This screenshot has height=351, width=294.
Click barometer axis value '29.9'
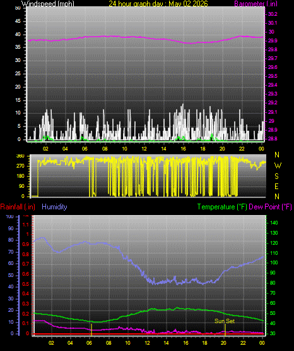pyautogui.click(x=273, y=40)
